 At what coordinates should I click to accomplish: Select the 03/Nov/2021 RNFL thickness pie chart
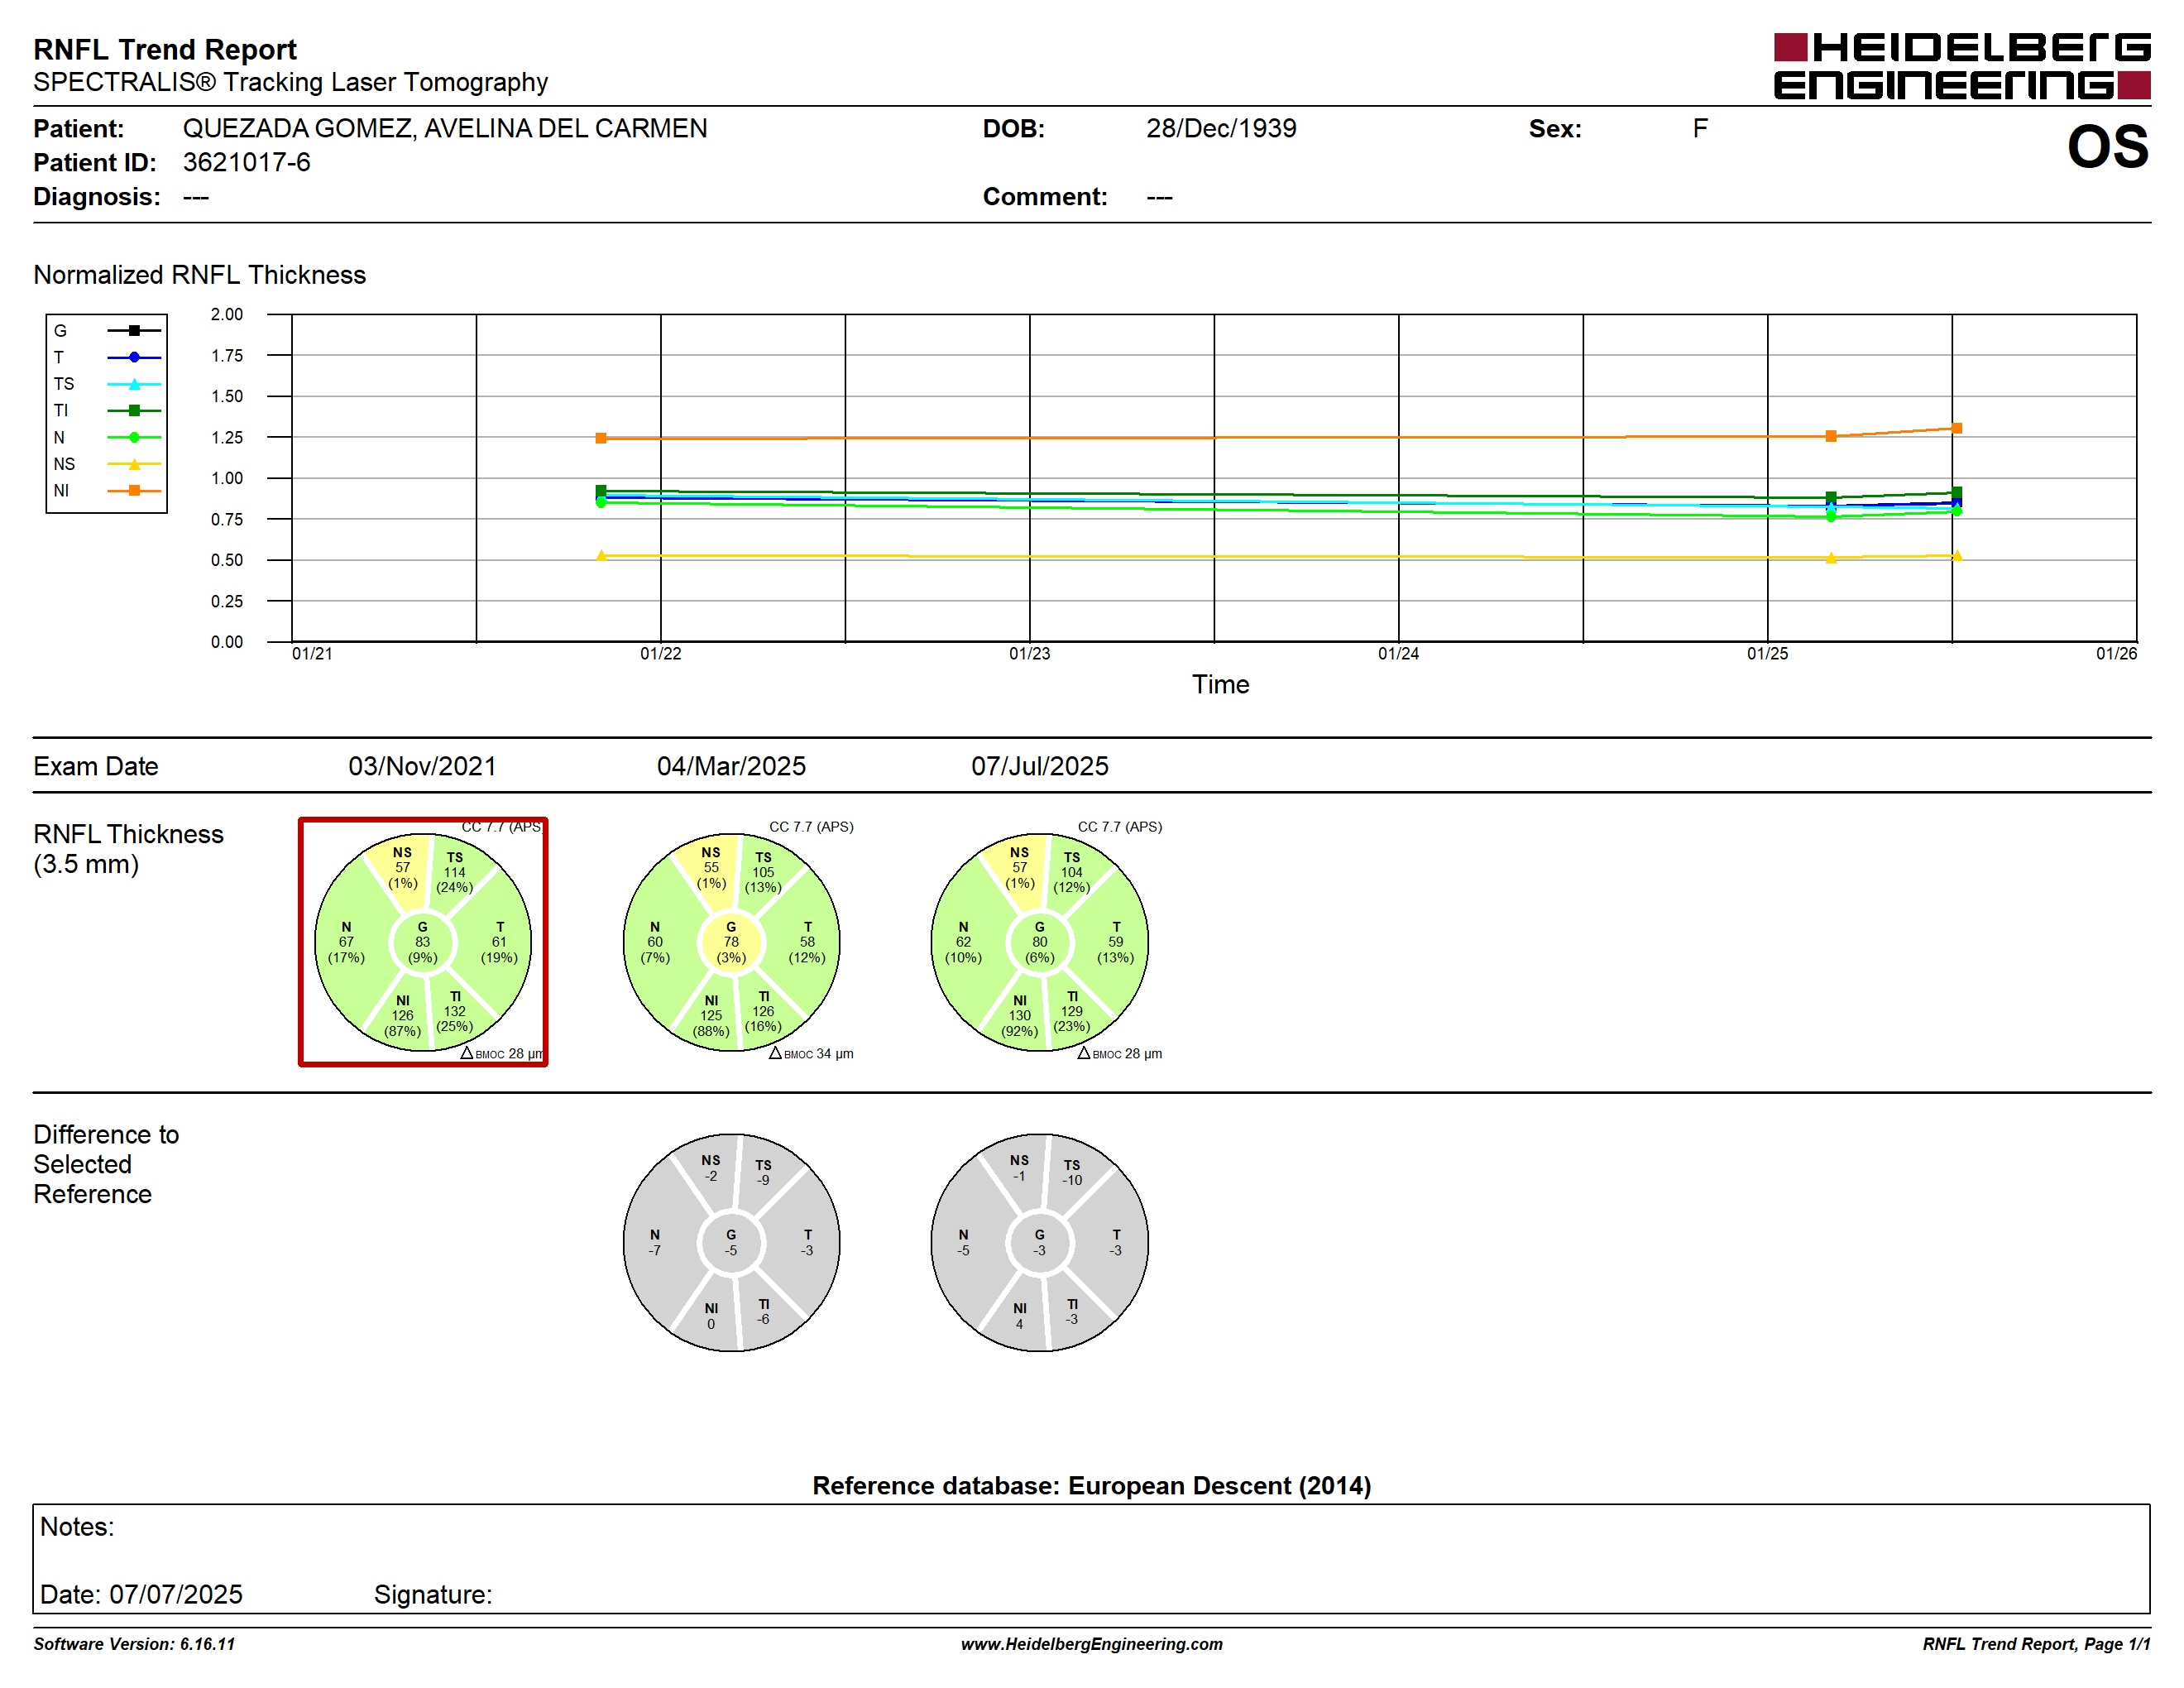[423, 942]
